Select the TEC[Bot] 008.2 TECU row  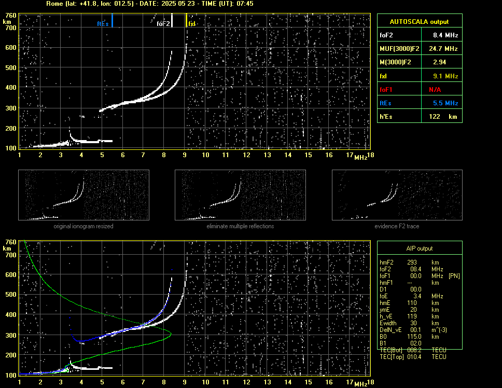(x=413, y=350)
